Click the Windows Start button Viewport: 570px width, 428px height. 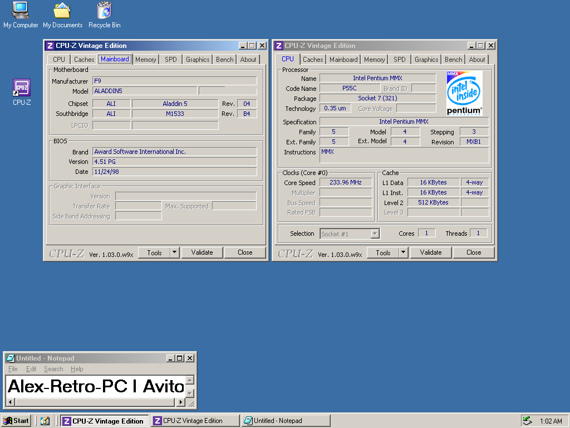click(16, 421)
